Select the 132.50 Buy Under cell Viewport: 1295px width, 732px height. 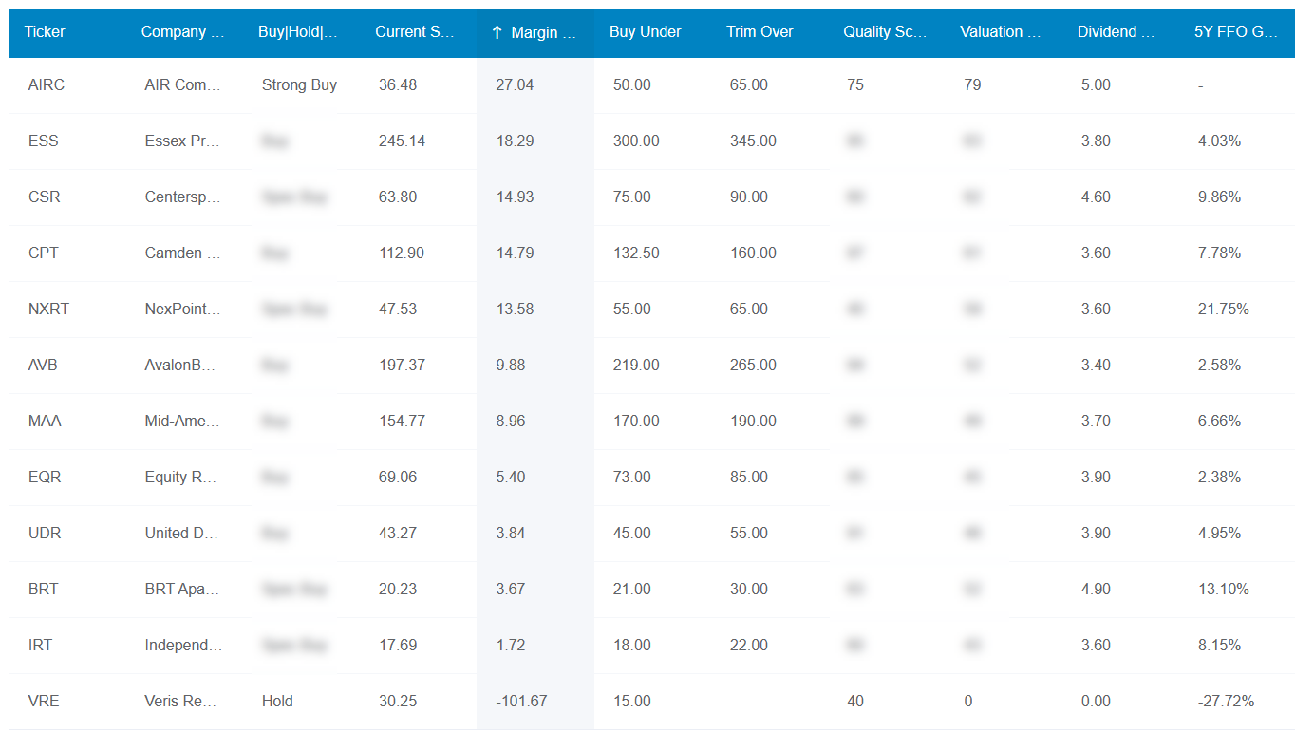click(x=636, y=253)
